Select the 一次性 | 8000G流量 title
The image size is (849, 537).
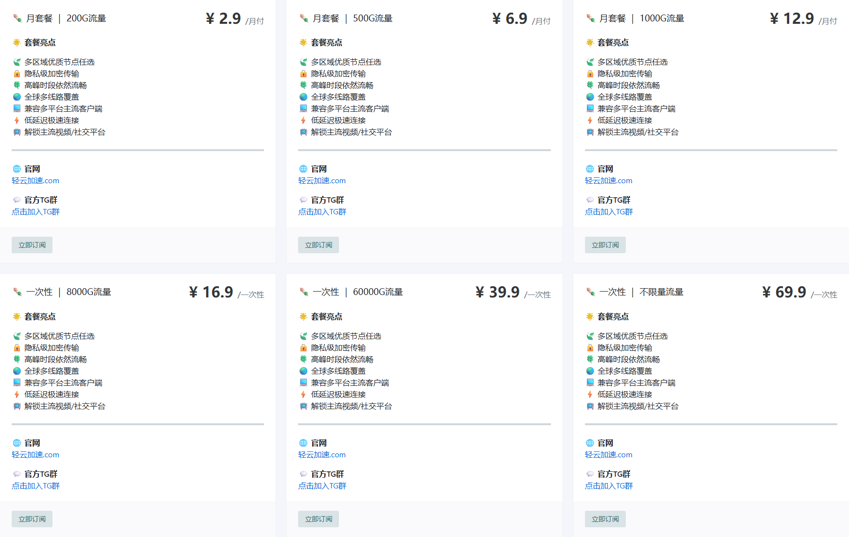(x=69, y=292)
